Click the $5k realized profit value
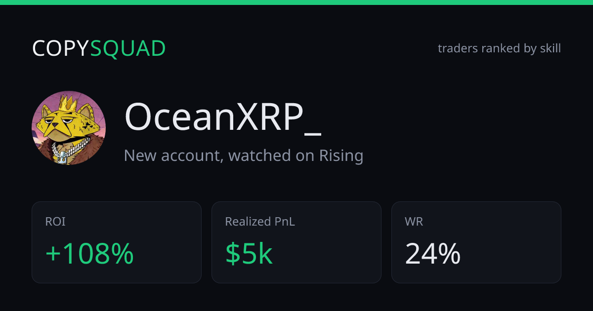 point(249,254)
